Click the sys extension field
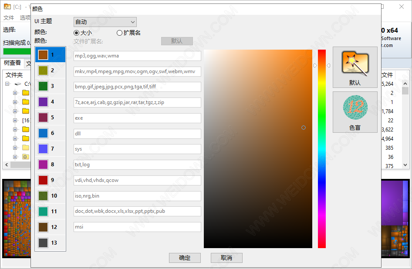Image resolution: width=412 pixels, height=269 pixels. click(137, 149)
